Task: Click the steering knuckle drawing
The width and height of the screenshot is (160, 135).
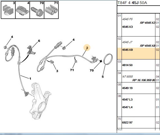Action: pyautogui.click(x=40, y=101)
